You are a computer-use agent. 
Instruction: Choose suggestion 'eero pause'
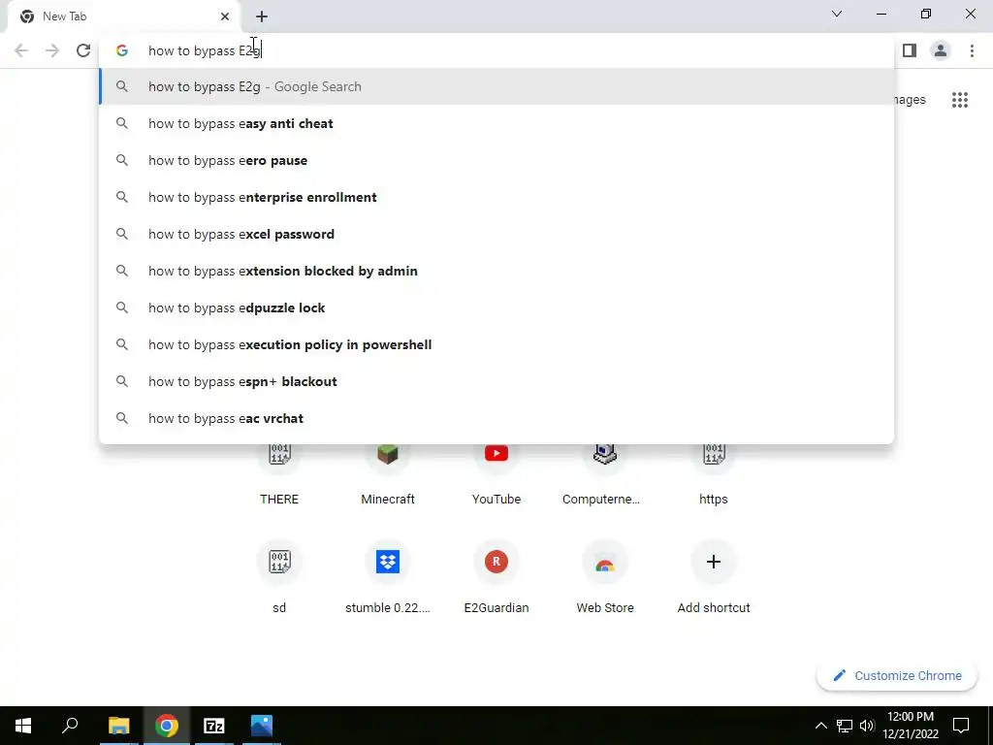coord(496,160)
